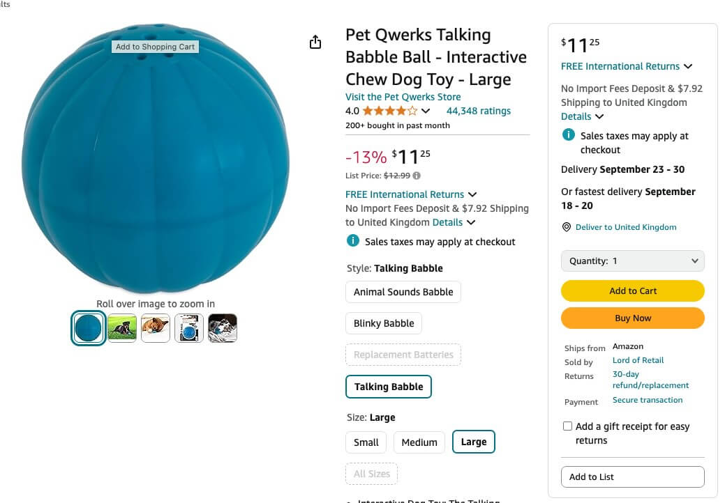Open the Add to List button
Screen dimensions: 725x503
pyautogui.click(x=632, y=477)
